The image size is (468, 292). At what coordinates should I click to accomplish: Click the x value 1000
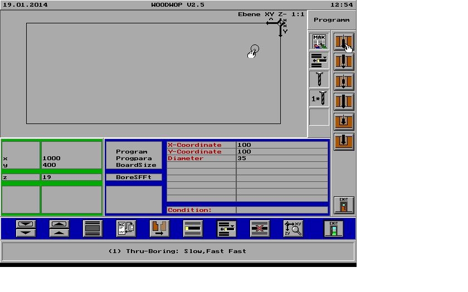tap(51, 158)
